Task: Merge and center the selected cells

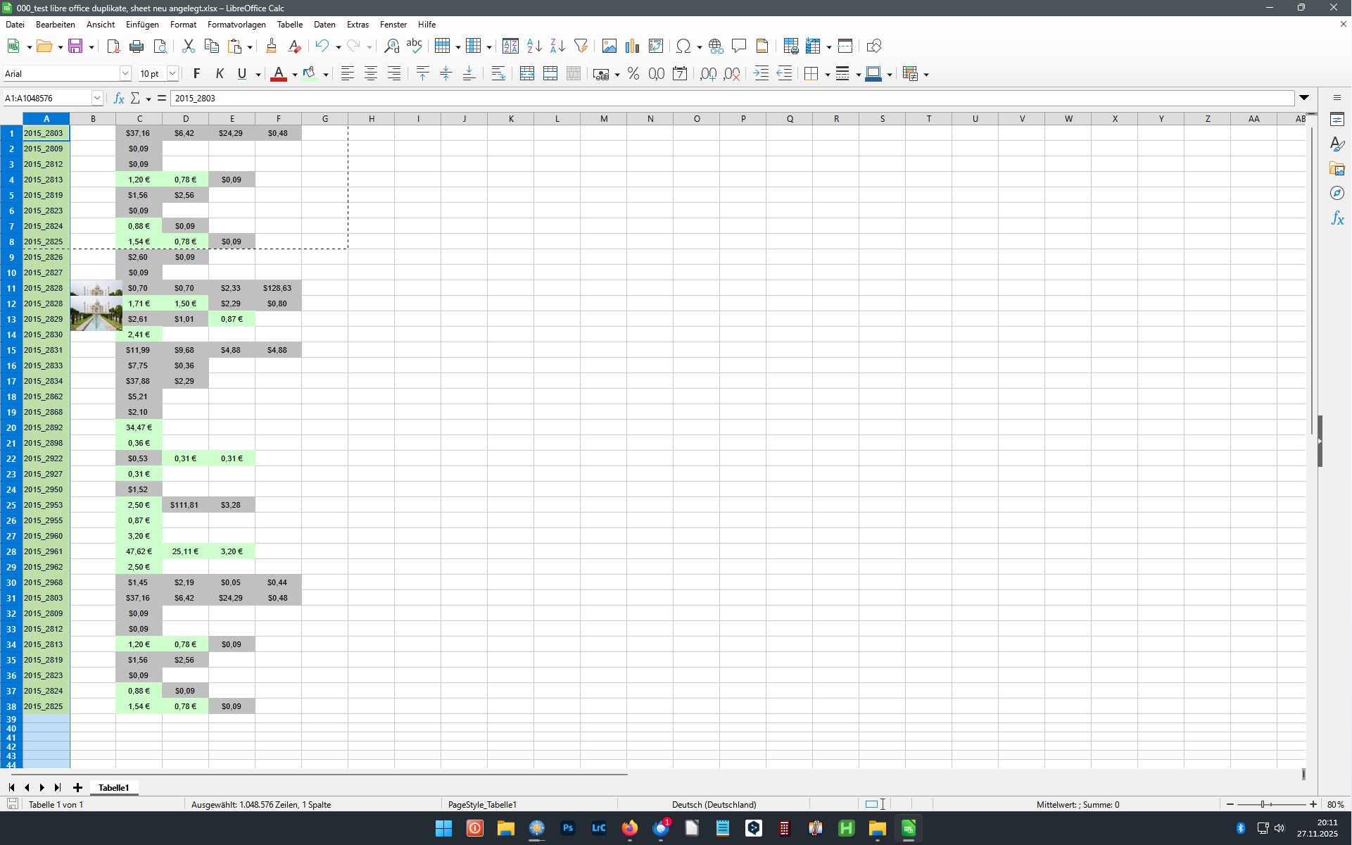Action: tap(526, 73)
